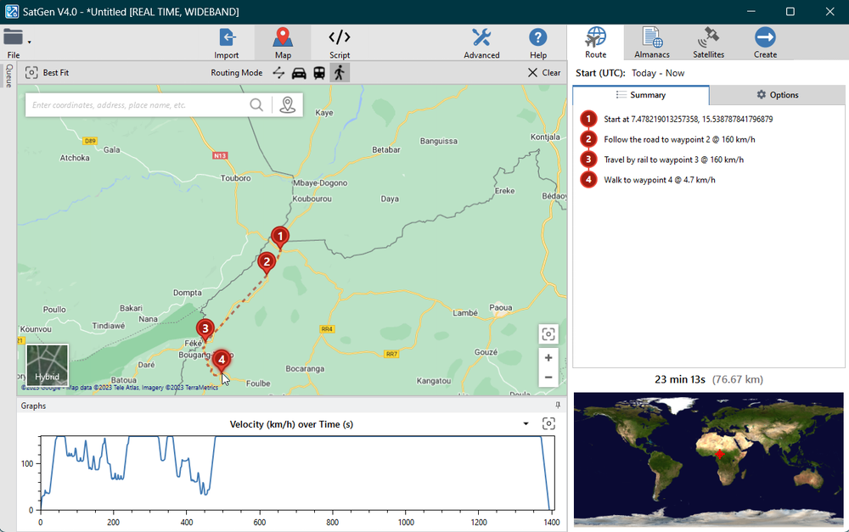849x532 pixels.
Task: Switch map to Hybrid view thumbnail
Action: 48,365
